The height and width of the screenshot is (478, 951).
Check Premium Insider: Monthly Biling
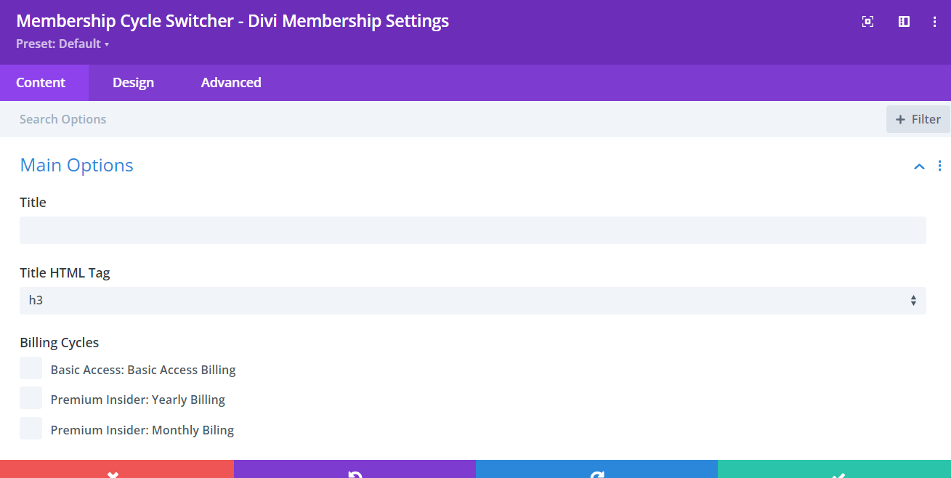pyautogui.click(x=30, y=428)
